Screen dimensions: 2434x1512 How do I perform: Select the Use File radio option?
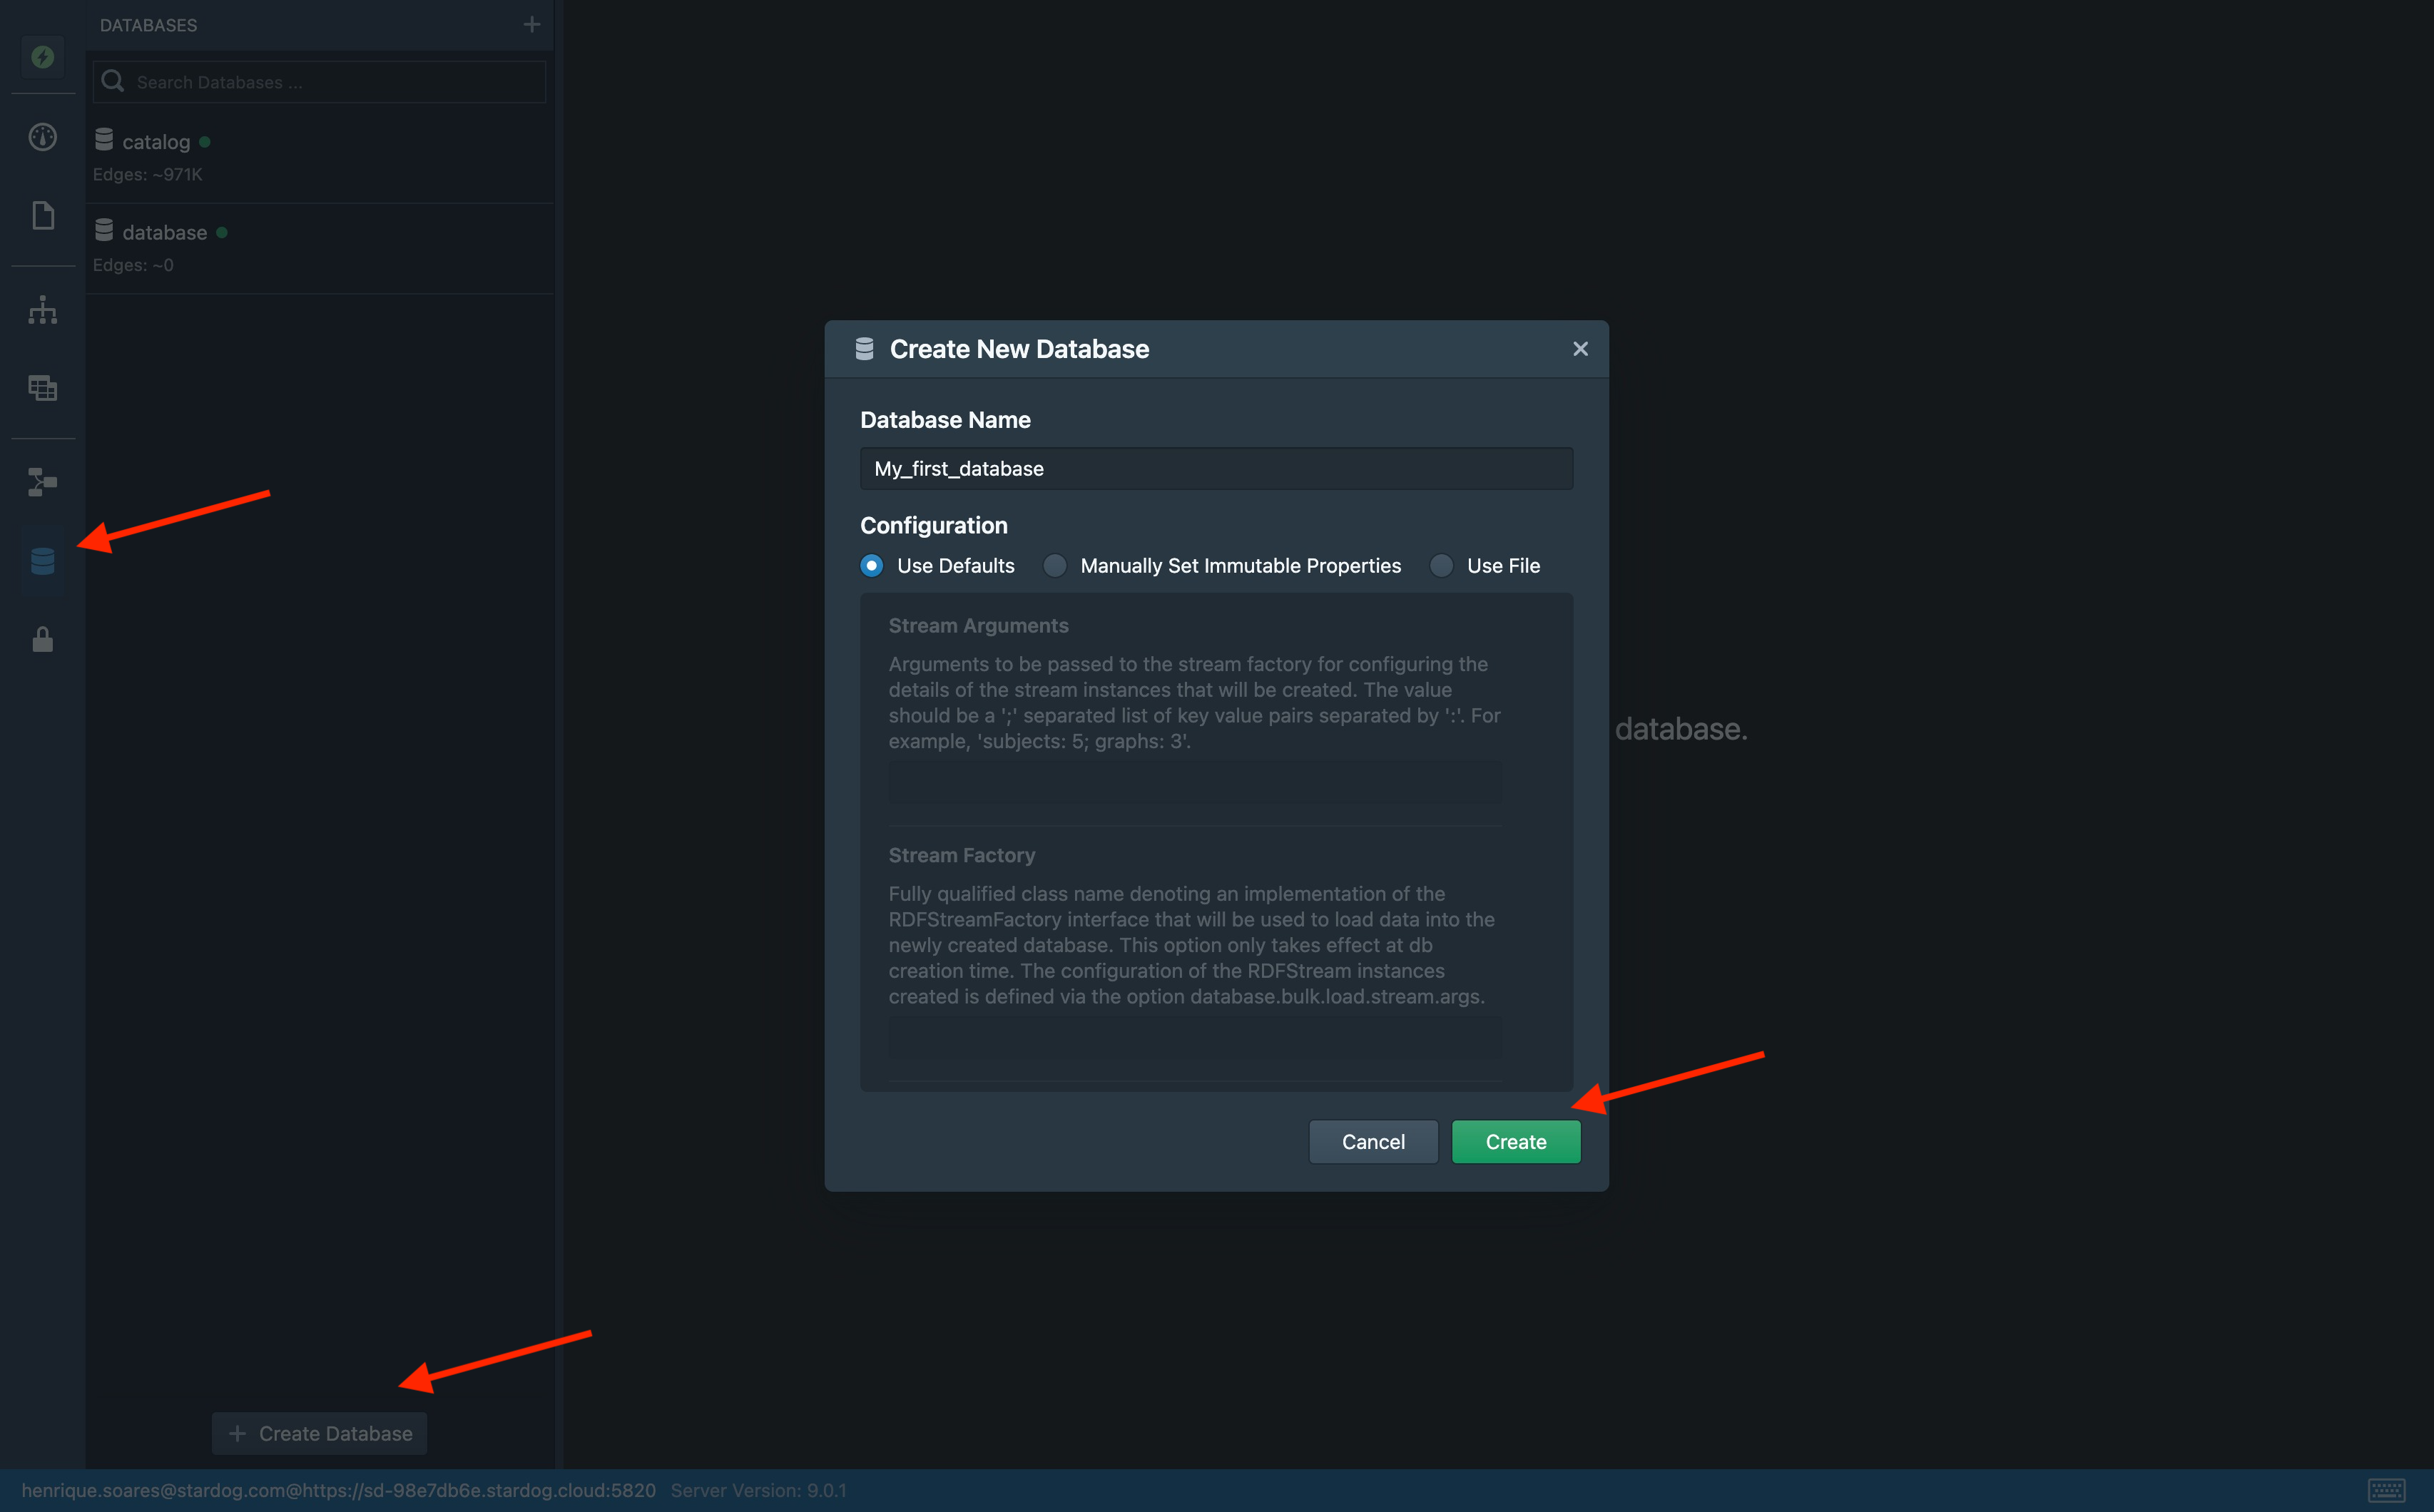pyautogui.click(x=1441, y=566)
